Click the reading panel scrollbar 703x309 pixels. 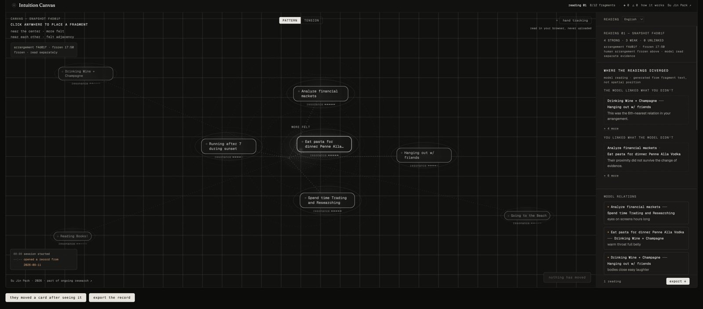(697, 78)
